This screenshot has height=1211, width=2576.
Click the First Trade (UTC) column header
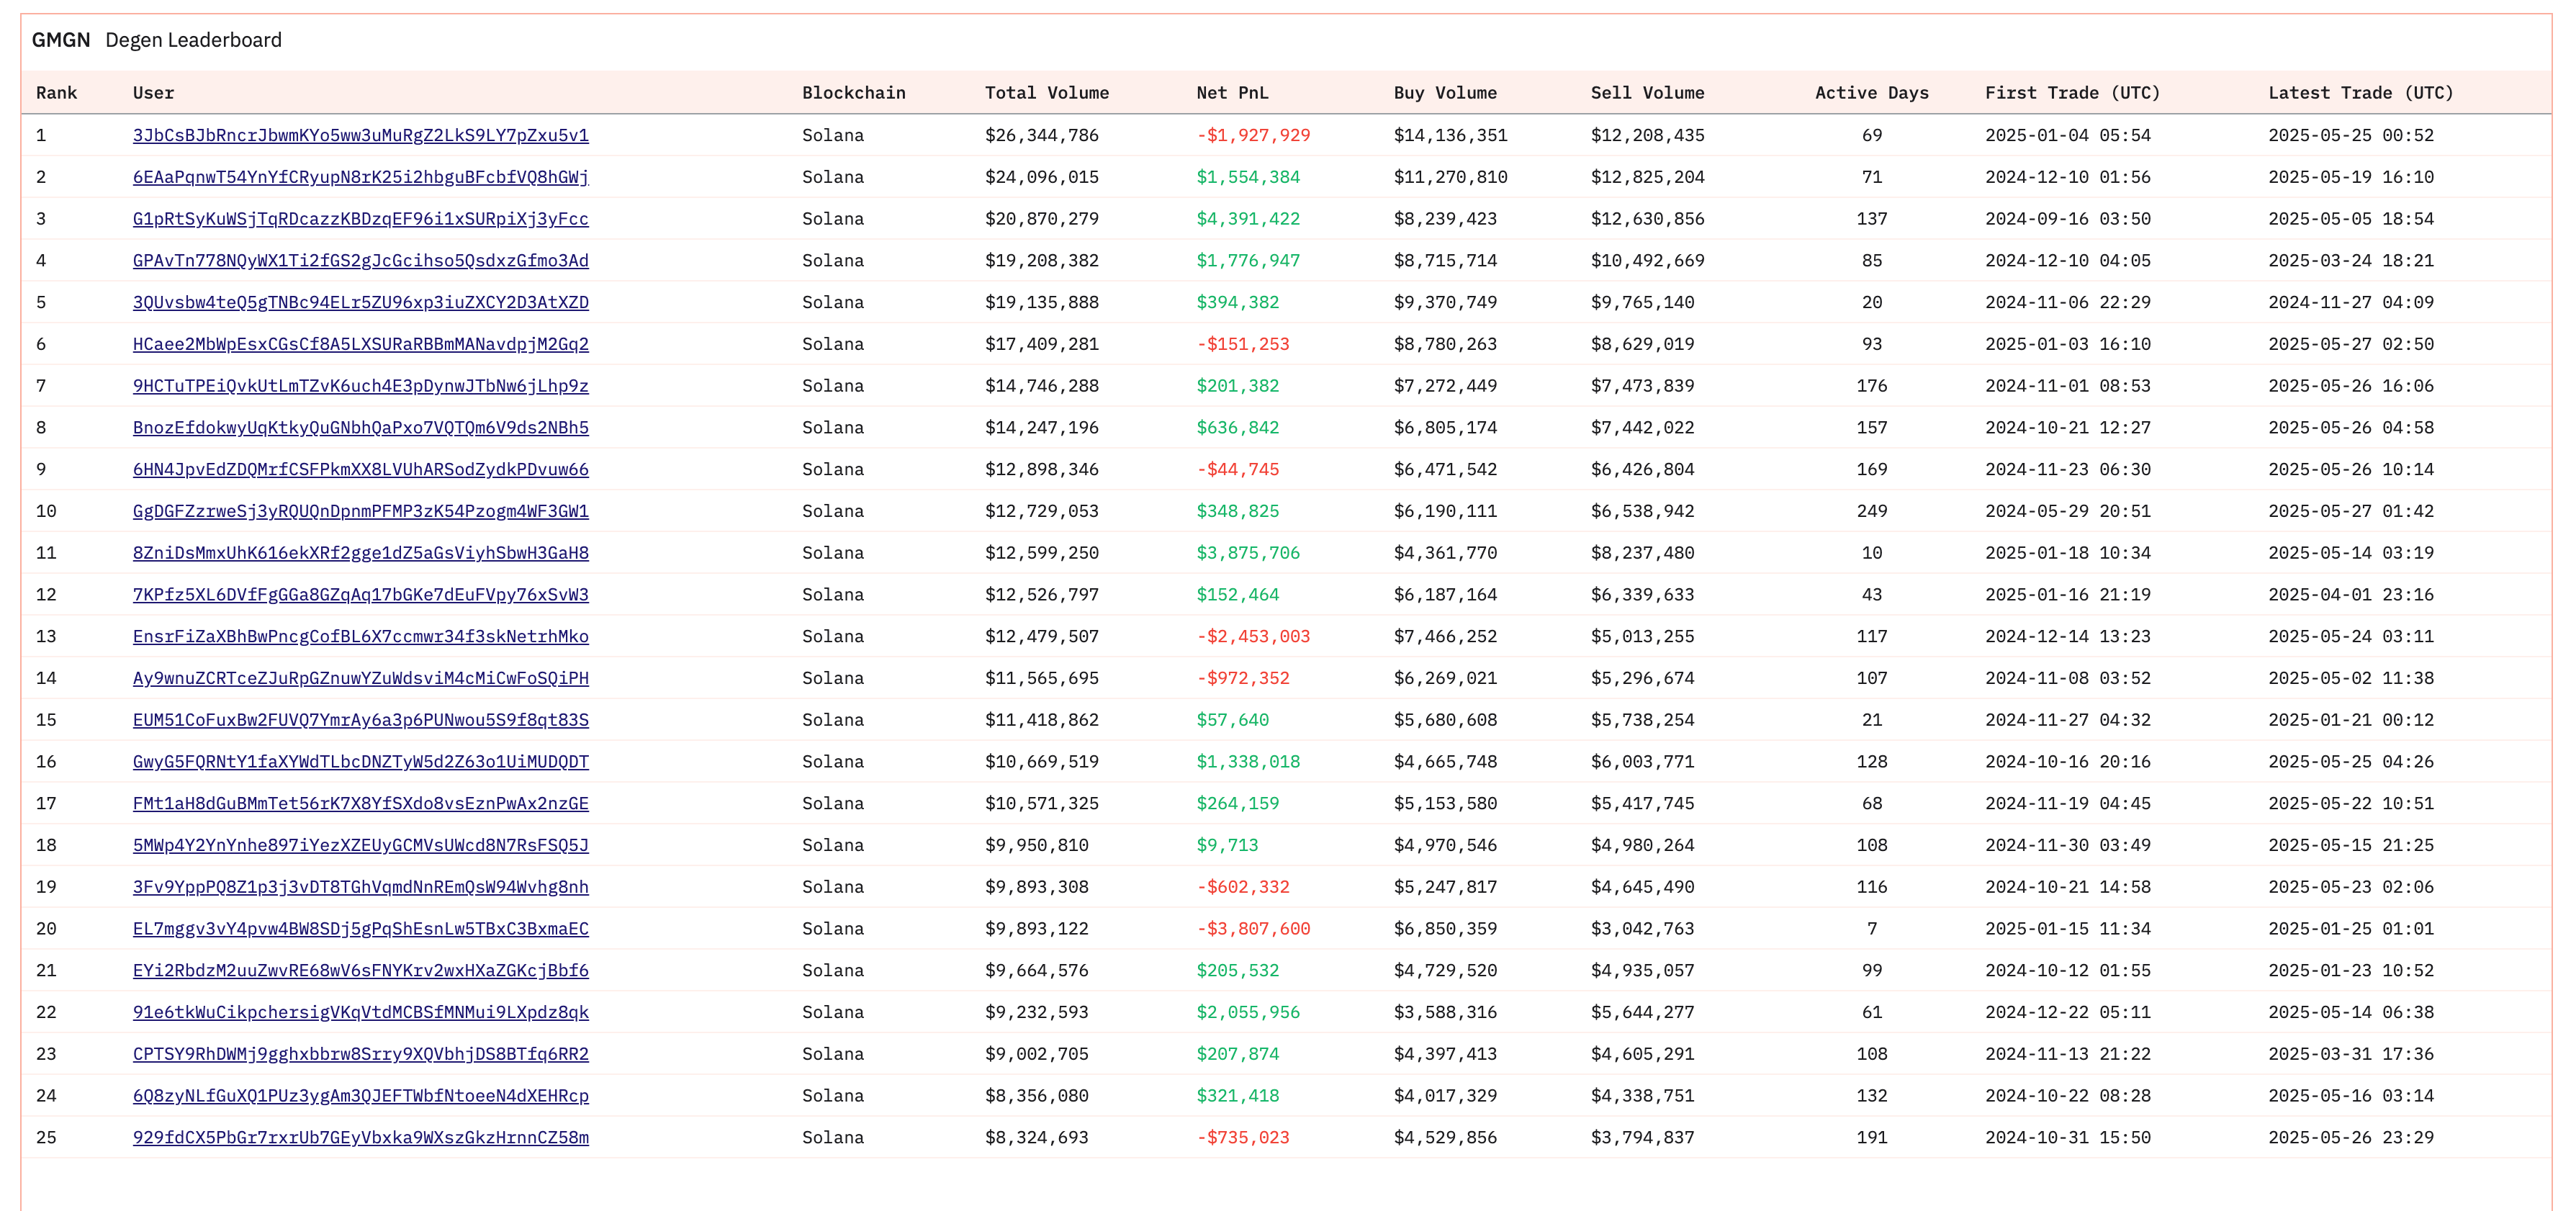tap(2072, 93)
